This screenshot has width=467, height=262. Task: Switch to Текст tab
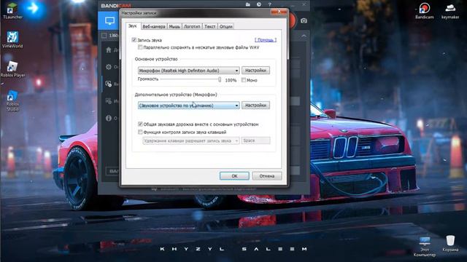(209, 26)
